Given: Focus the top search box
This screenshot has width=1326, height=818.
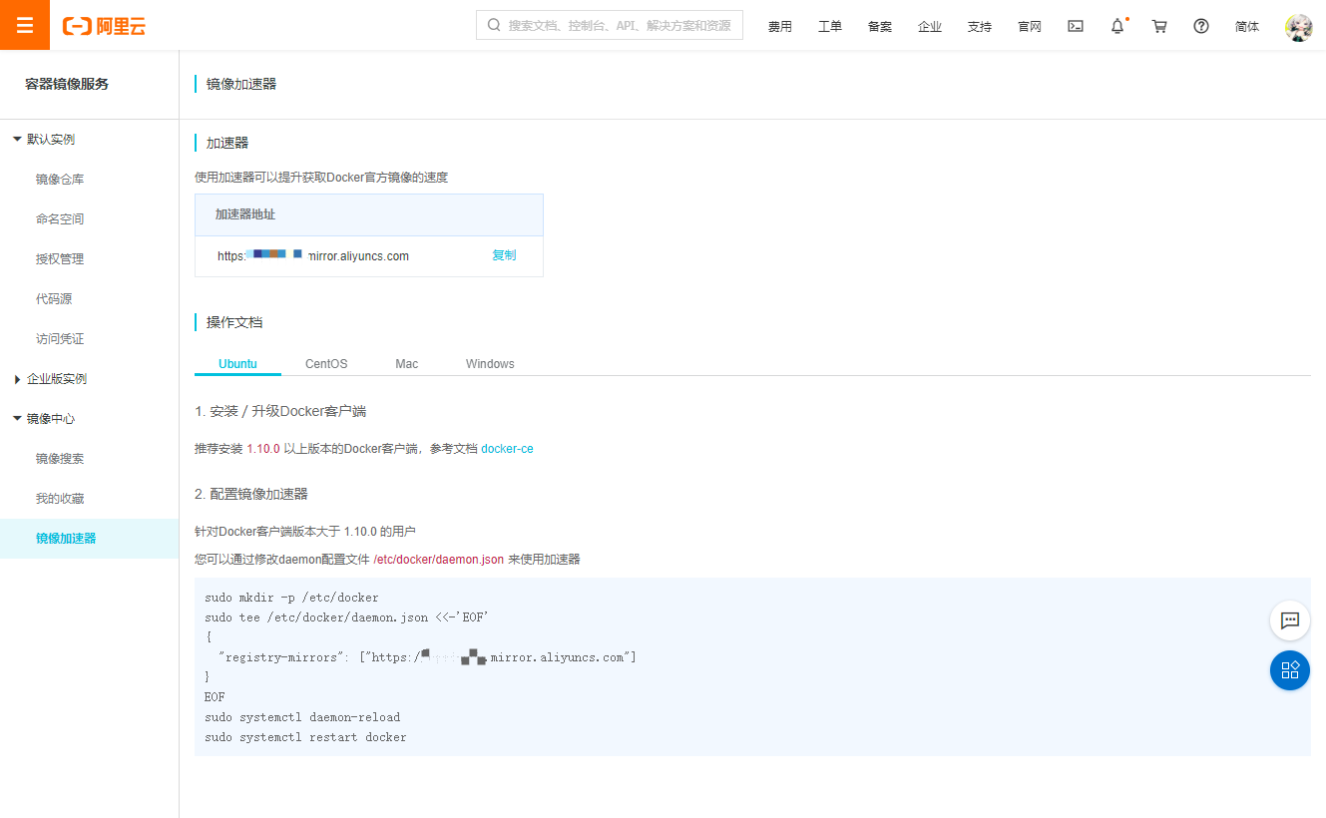Looking at the screenshot, I should [610, 25].
